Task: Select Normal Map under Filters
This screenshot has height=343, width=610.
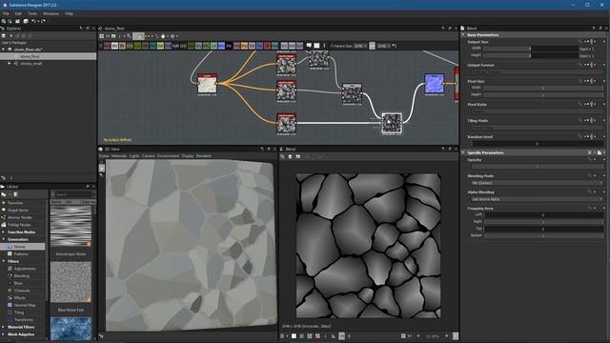Action: (25, 305)
